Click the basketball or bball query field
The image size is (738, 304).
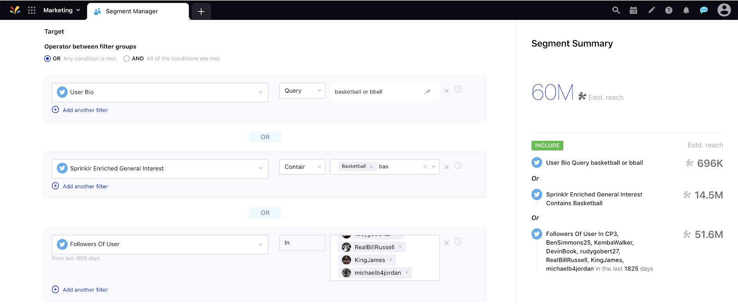point(384,92)
